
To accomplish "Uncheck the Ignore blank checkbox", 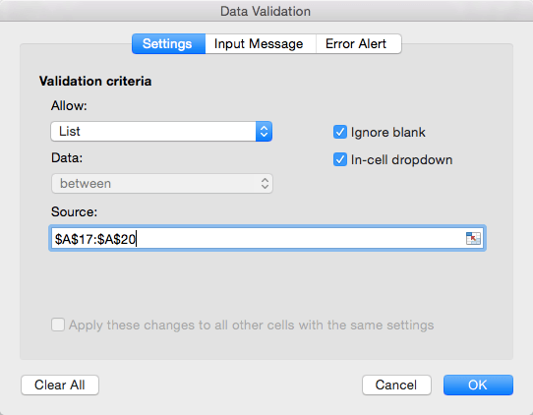I will [x=340, y=132].
